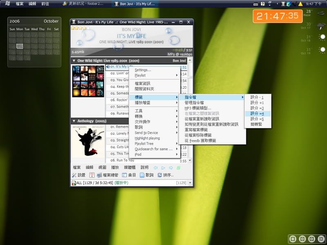Select 從 freedb 獲取標籤 option
The height and width of the screenshot is (245, 327).
click(212, 140)
